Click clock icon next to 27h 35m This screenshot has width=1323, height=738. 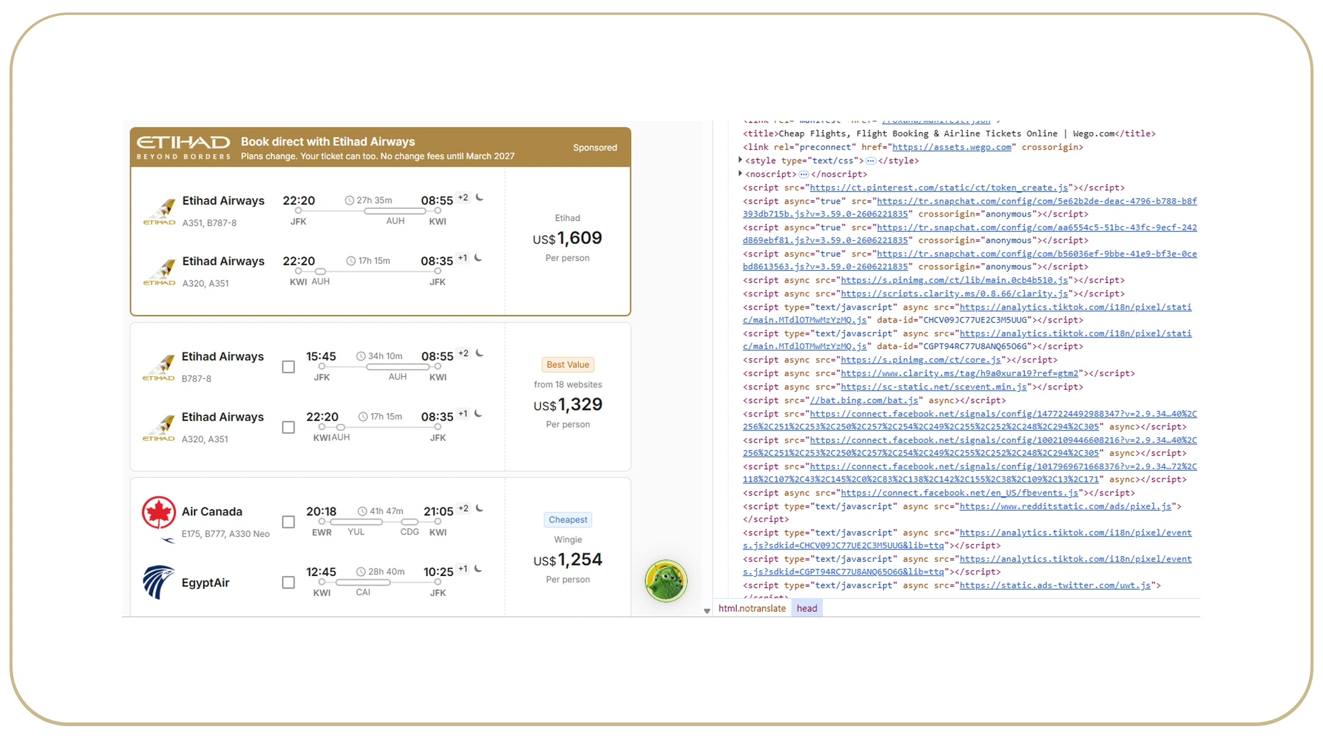(349, 201)
